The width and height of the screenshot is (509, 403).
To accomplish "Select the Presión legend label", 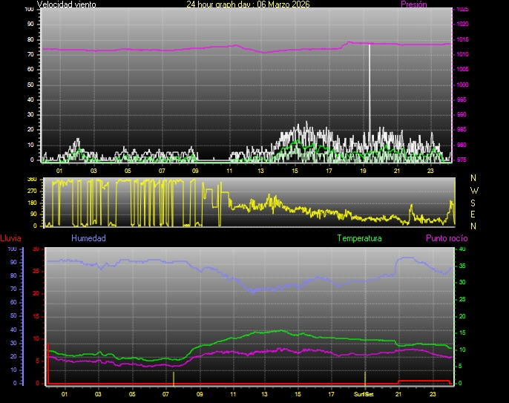I will click(413, 4).
